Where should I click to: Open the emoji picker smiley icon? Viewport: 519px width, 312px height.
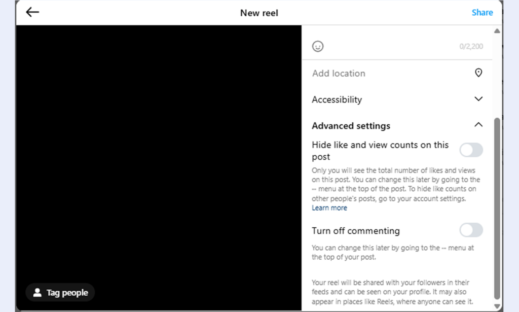[x=318, y=47]
